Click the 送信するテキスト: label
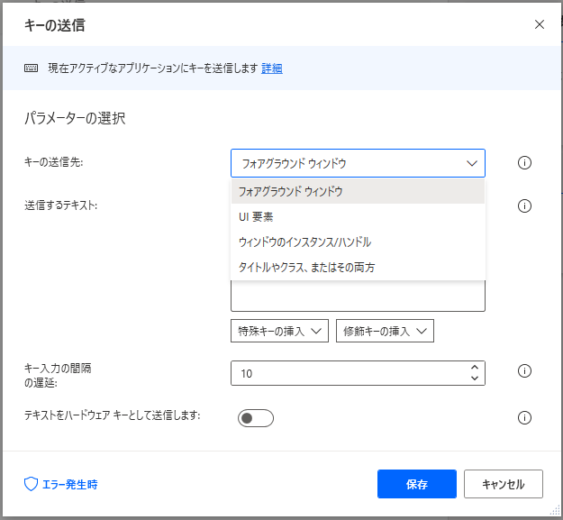The width and height of the screenshot is (563, 520). click(60, 205)
